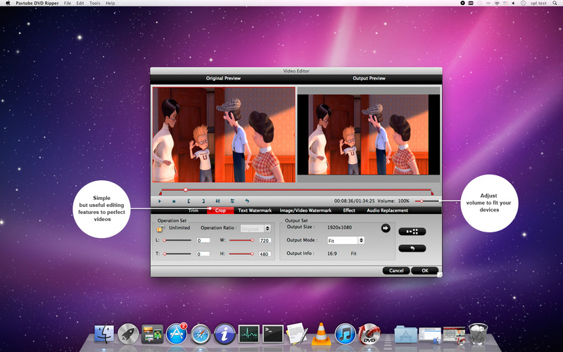Switch to the Trim tab

(x=193, y=210)
